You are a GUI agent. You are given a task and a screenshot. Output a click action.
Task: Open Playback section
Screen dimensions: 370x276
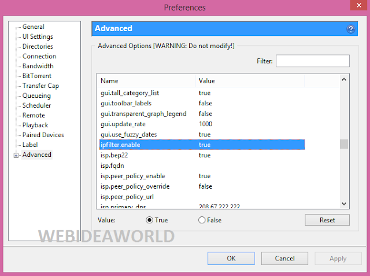pyautogui.click(x=35, y=125)
